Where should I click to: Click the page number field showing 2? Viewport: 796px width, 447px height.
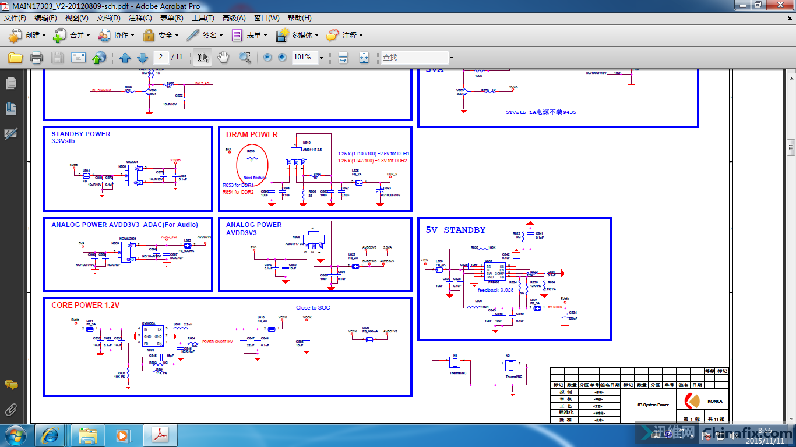160,57
